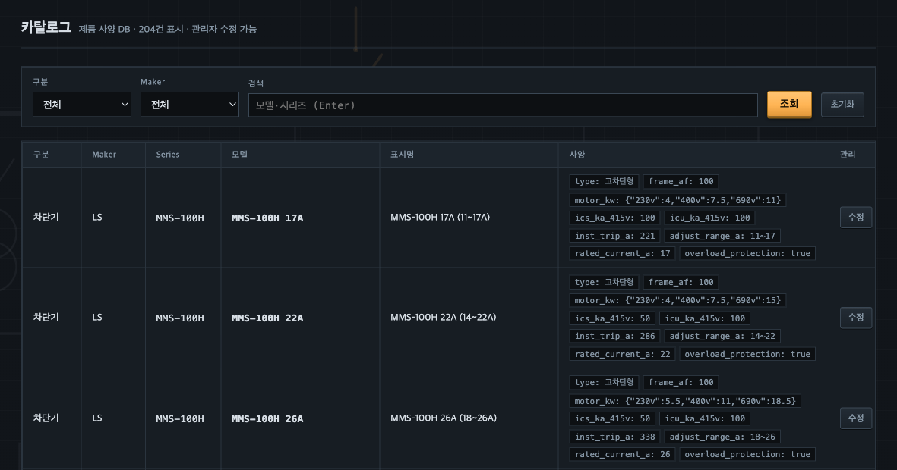897x470 pixels.
Task: Click 수정 for MMS-100H 22A row
Action: tap(855, 318)
